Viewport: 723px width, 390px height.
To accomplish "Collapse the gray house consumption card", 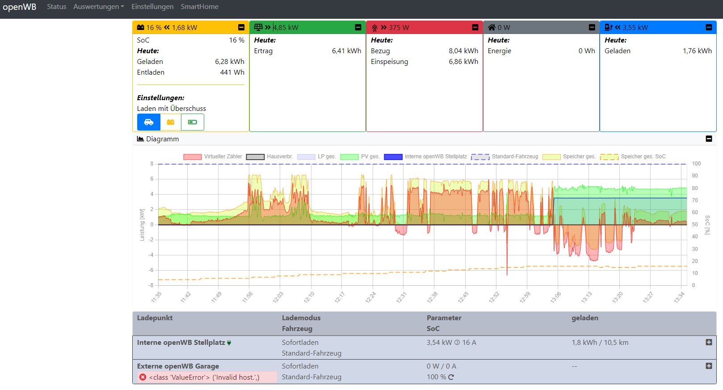I will click(592, 27).
